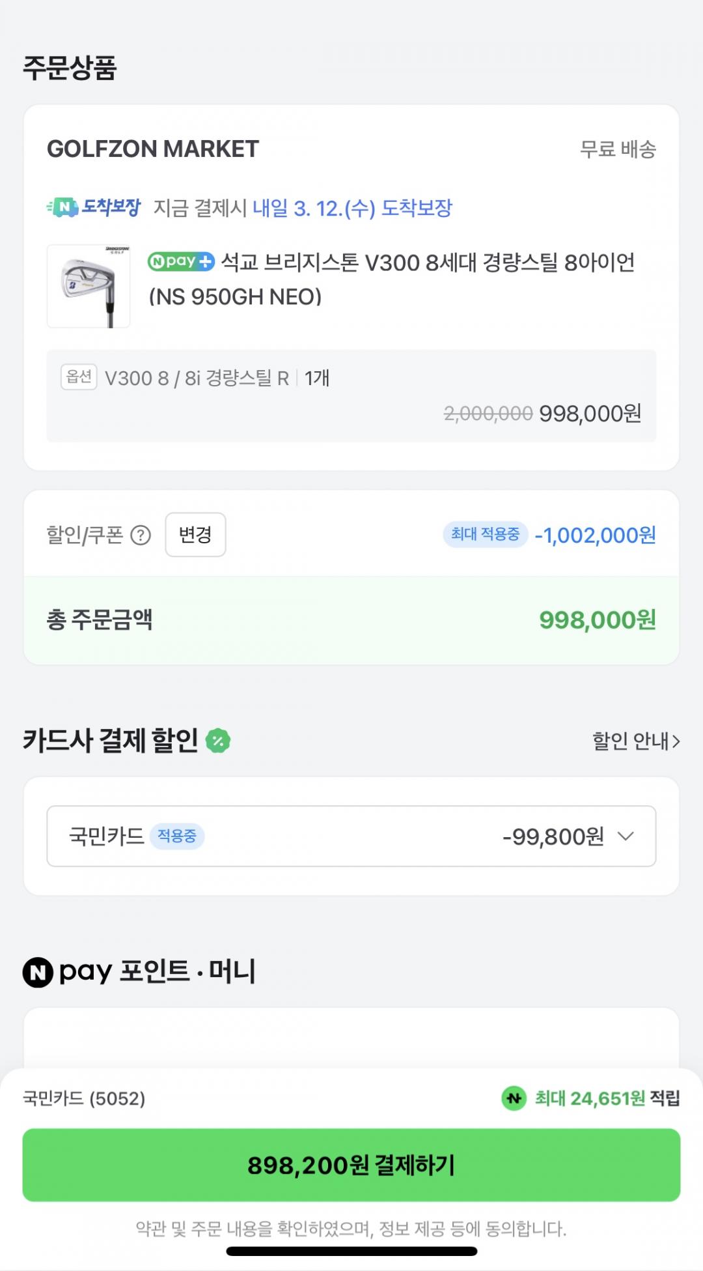703x1271 pixels.
Task: Open the Bridgestone iron product thumbnail
Action: (x=89, y=286)
